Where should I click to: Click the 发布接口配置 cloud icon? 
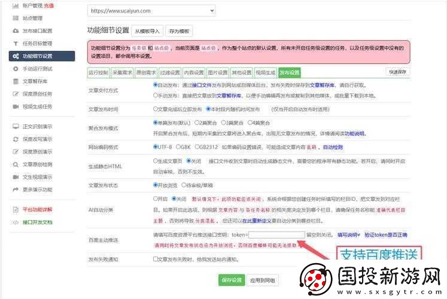click(16, 30)
